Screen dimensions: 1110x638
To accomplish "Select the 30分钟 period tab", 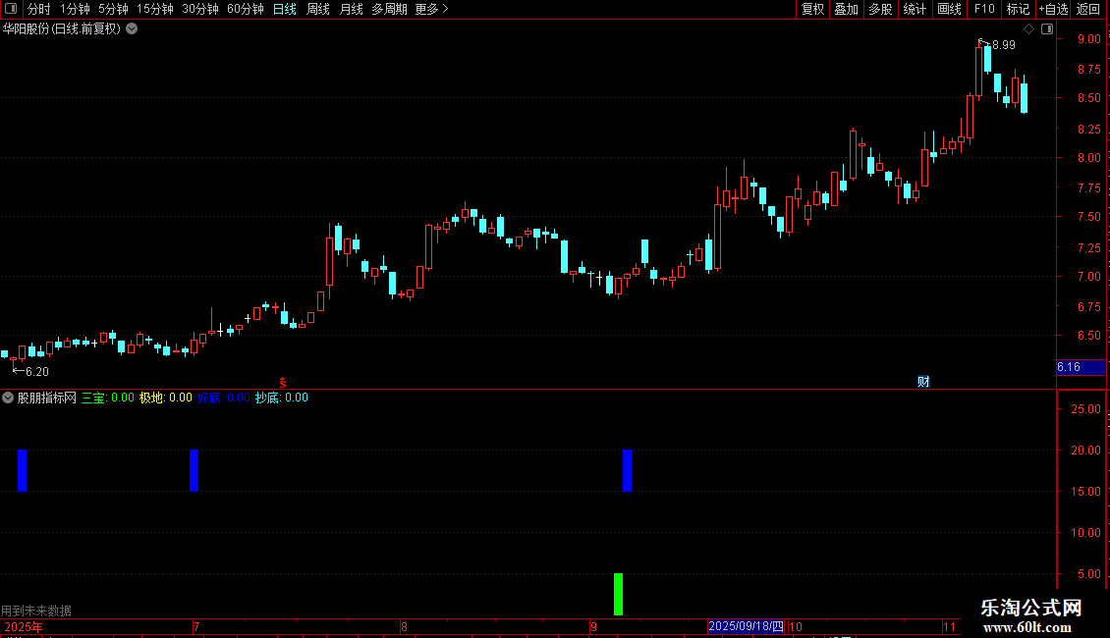I will click(200, 9).
